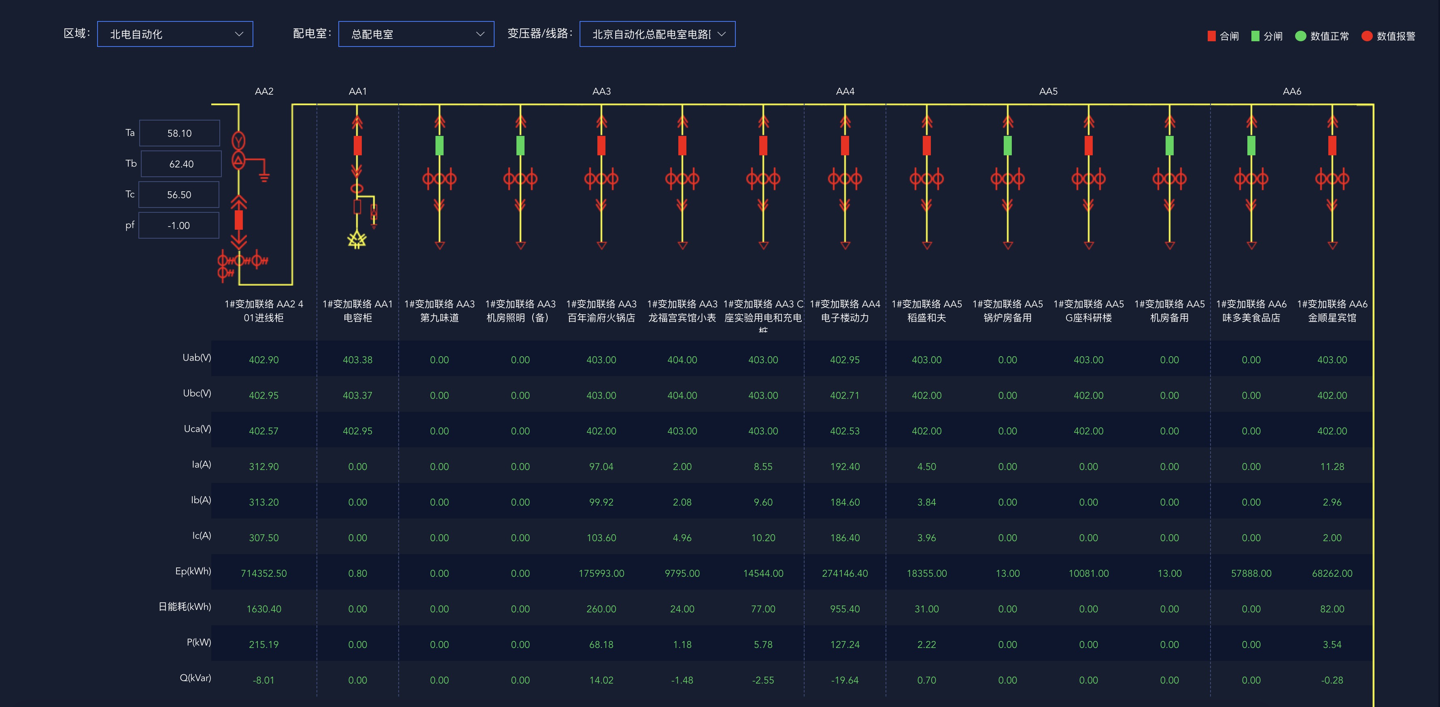Click current transformer symbol on G座科研楼 feeder

pos(1088,179)
